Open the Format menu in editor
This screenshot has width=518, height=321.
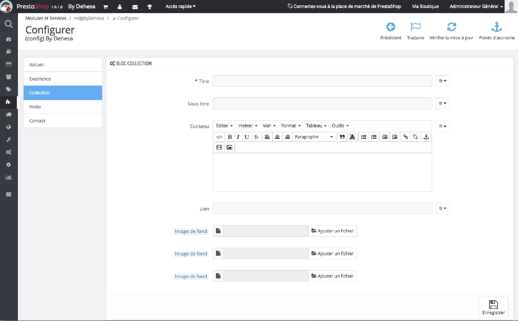click(291, 126)
